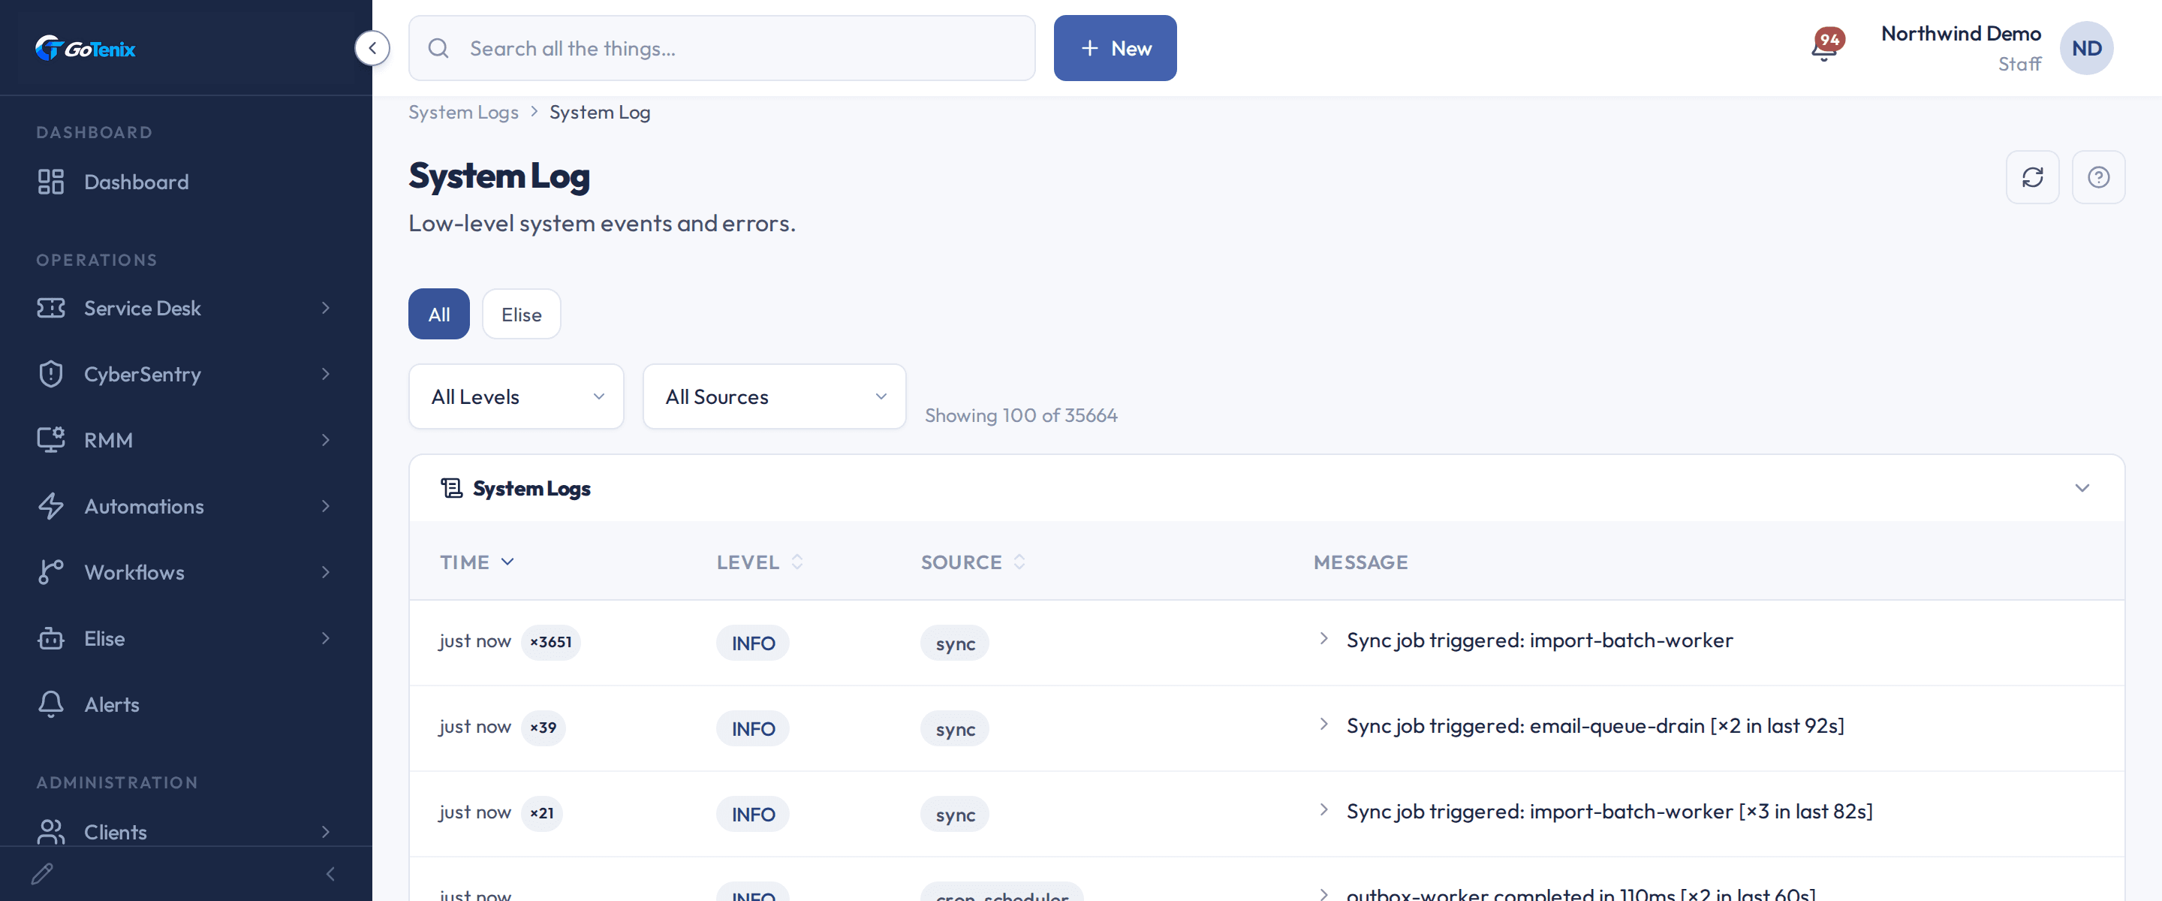Expand the import-batch-worker ×3651 log row
The image size is (2162, 901).
pos(1323,639)
